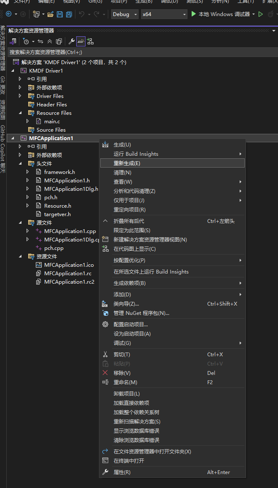Click the start without debugging outline arrow

tap(261, 14)
